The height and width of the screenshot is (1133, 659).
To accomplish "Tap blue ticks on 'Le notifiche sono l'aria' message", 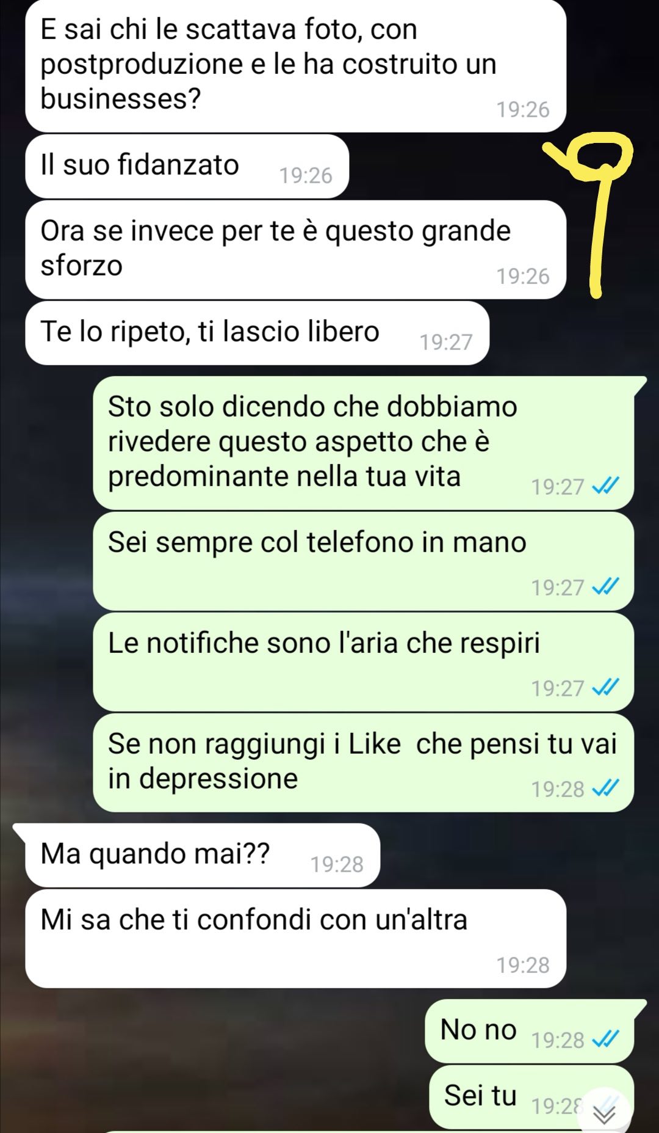I will coord(606,688).
